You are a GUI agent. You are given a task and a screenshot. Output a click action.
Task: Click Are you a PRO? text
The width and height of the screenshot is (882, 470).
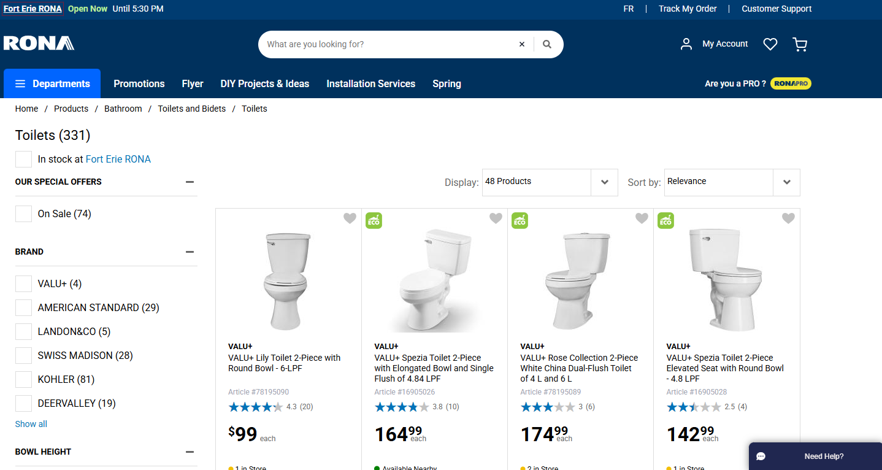click(735, 83)
